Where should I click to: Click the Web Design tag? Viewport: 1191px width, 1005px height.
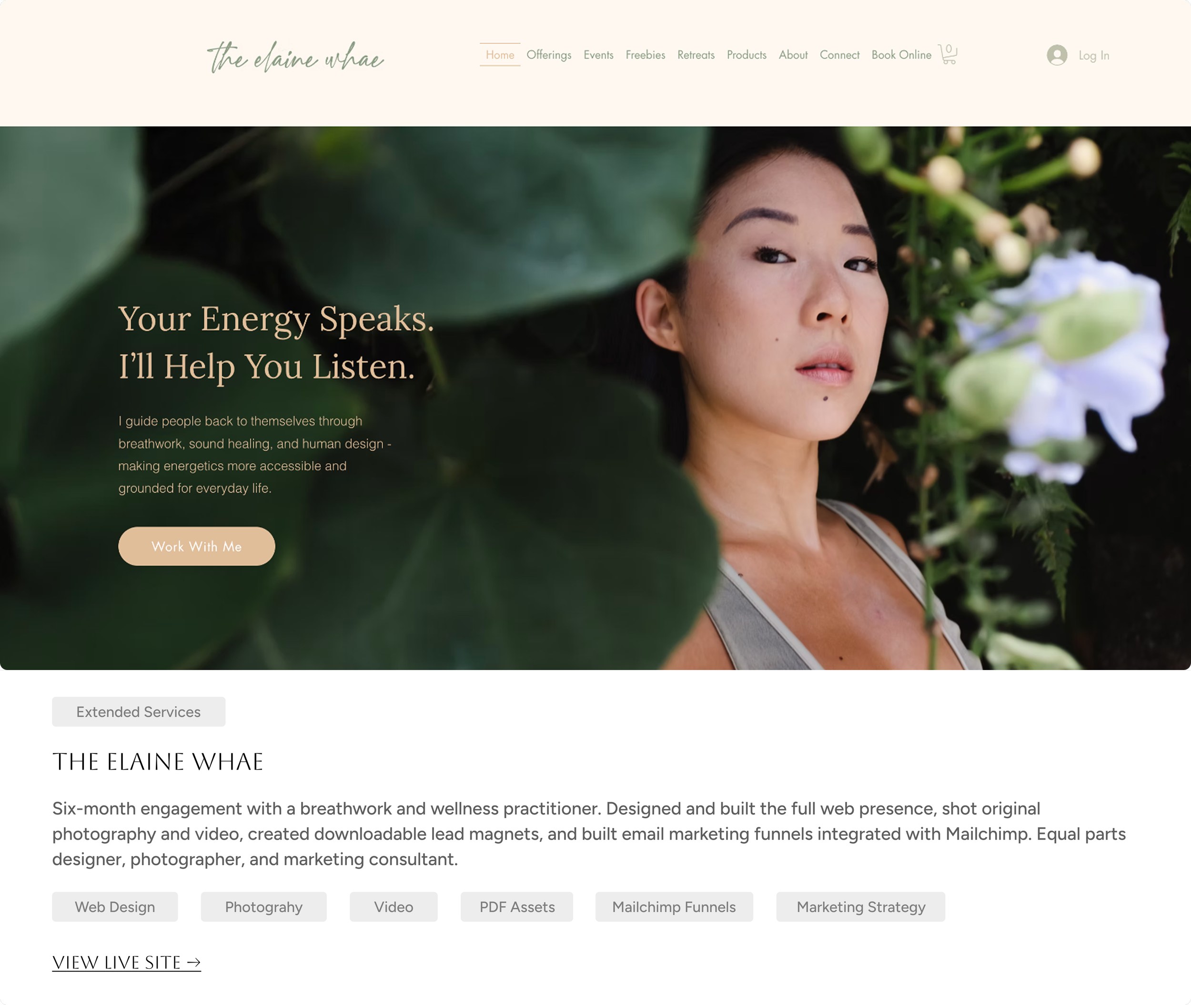(x=115, y=906)
